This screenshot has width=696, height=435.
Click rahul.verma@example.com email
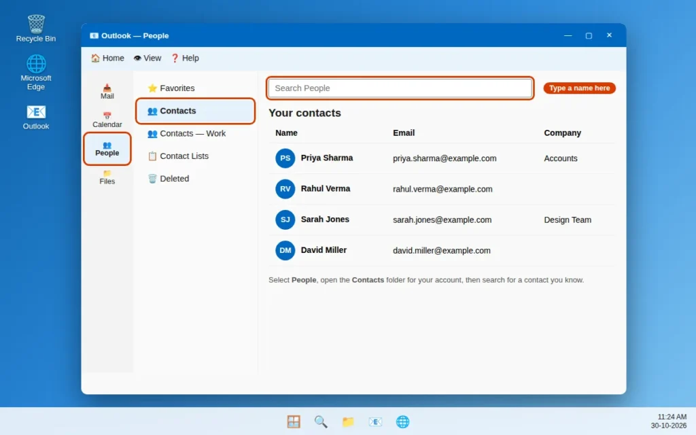(x=442, y=189)
